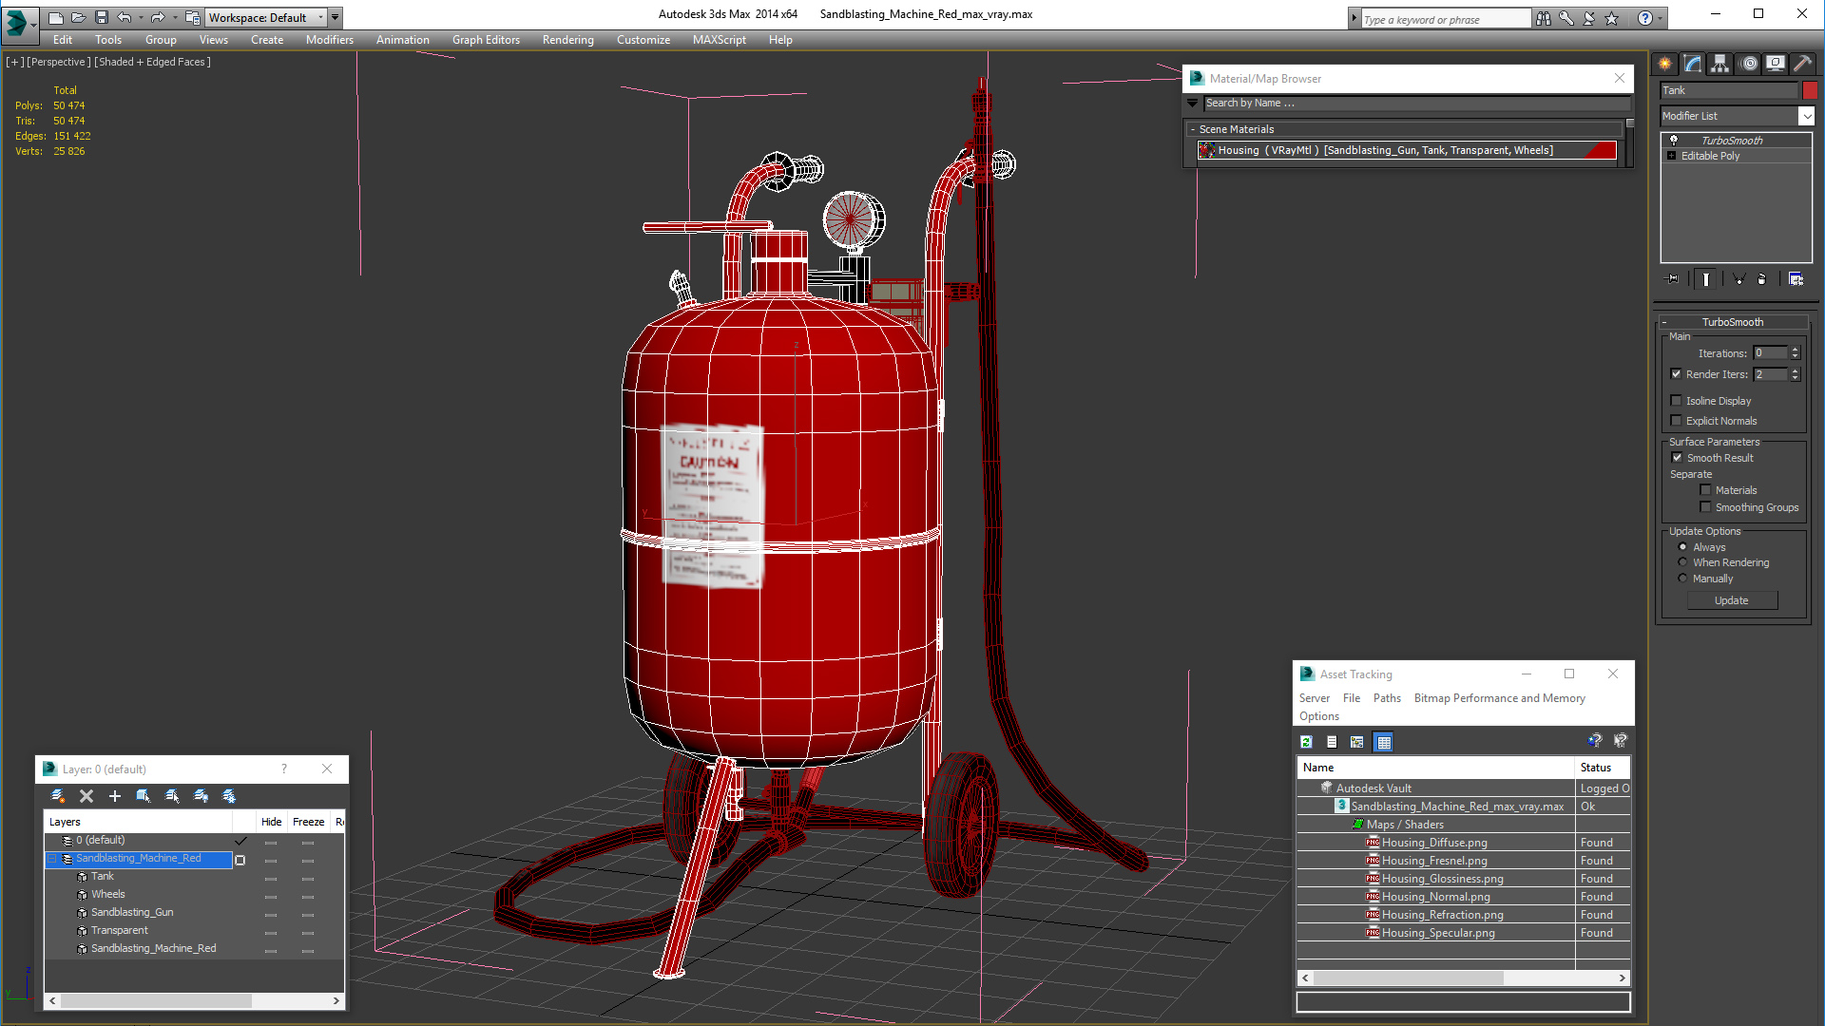This screenshot has width=1825, height=1026.
Task: Toggle the Smooth Result checkbox
Action: pyautogui.click(x=1678, y=458)
